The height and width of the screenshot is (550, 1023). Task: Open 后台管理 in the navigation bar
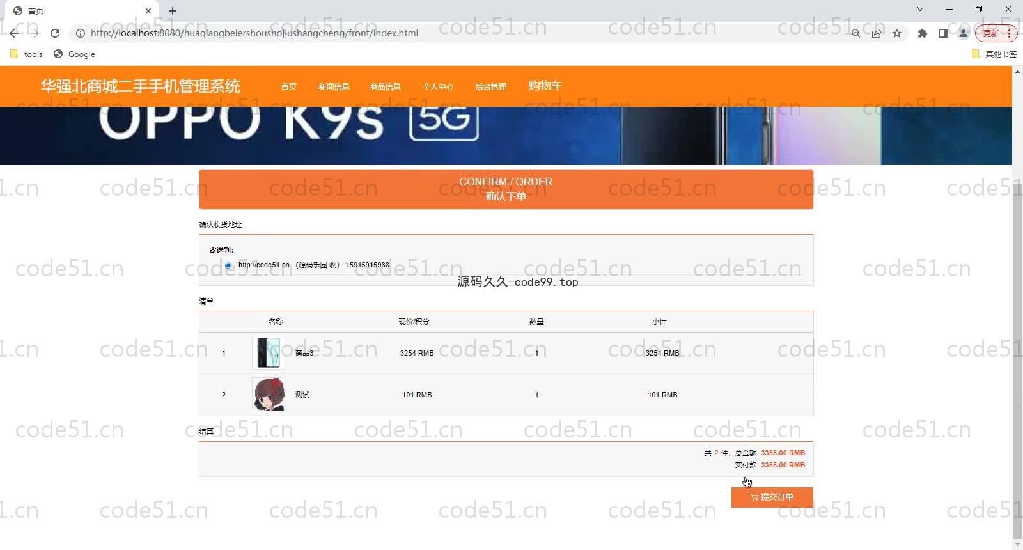tap(490, 87)
